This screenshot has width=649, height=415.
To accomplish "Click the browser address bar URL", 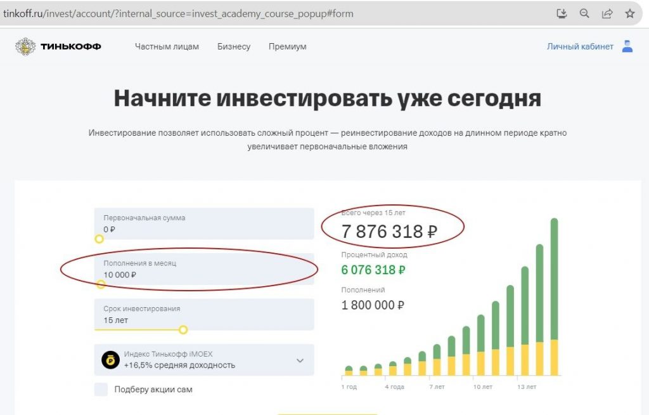I will click(178, 14).
